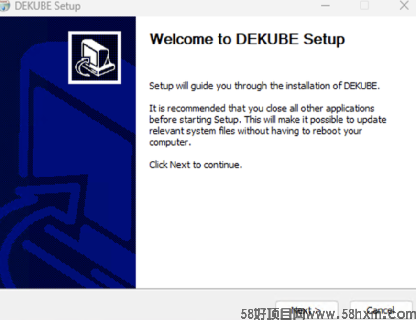This screenshot has height=320, width=416.
Task: Click the DEKUBE Setup title bar icon
Action: pos(4,6)
